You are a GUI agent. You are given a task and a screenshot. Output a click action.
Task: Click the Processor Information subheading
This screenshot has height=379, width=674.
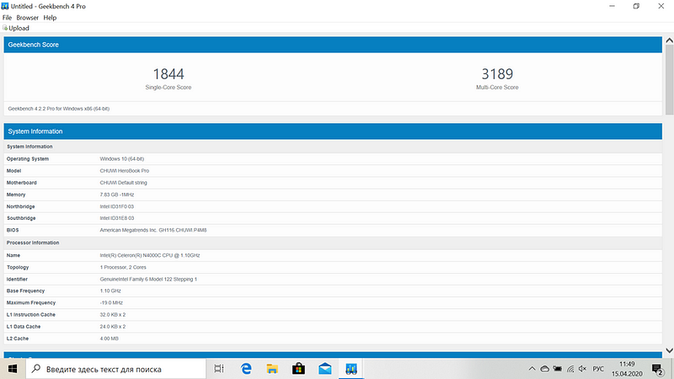(33, 243)
